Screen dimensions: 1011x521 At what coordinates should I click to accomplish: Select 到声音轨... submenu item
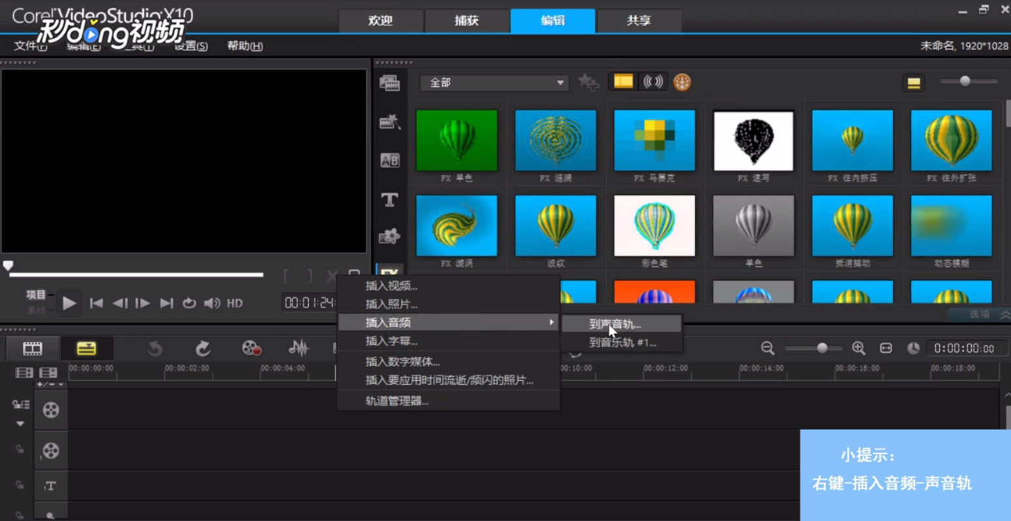(622, 324)
